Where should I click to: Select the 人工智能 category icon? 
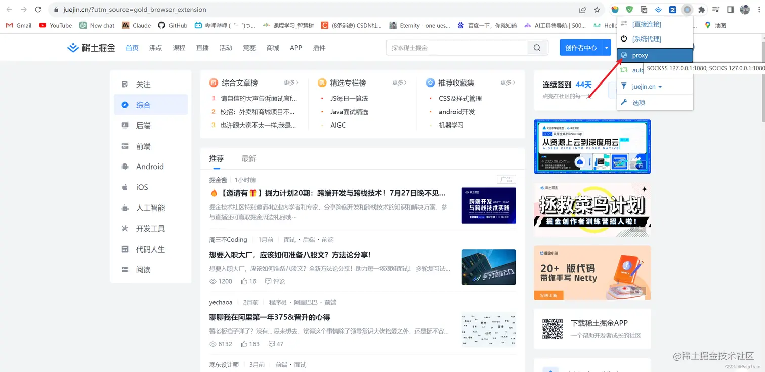(125, 208)
